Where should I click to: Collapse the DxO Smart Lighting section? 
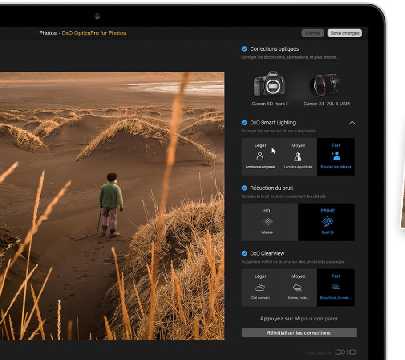click(x=352, y=123)
